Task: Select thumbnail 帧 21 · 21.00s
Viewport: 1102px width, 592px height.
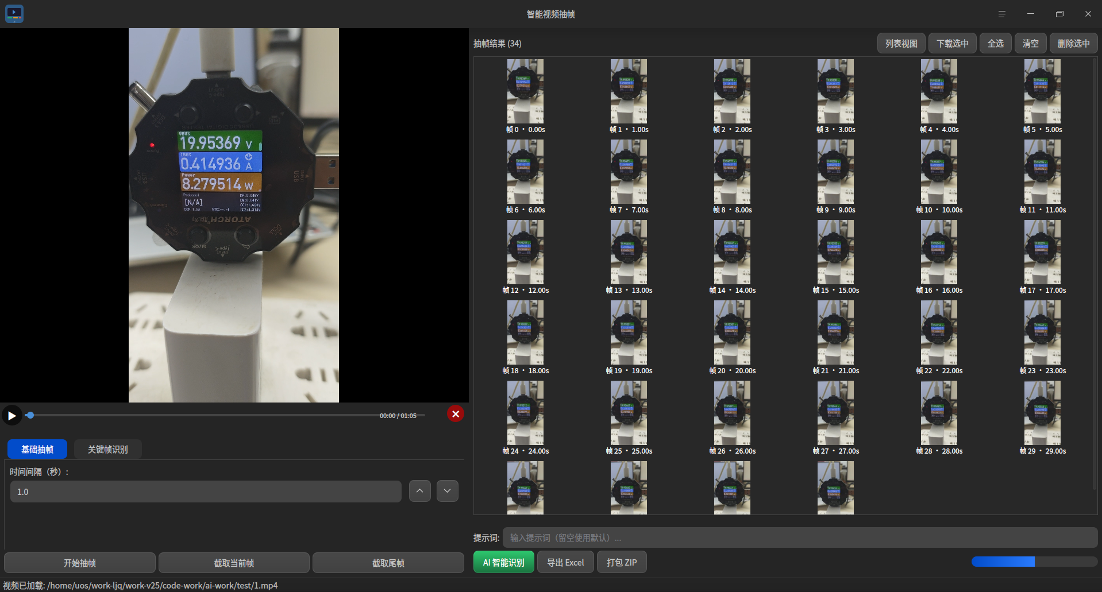Action: pyautogui.click(x=835, y=338)
